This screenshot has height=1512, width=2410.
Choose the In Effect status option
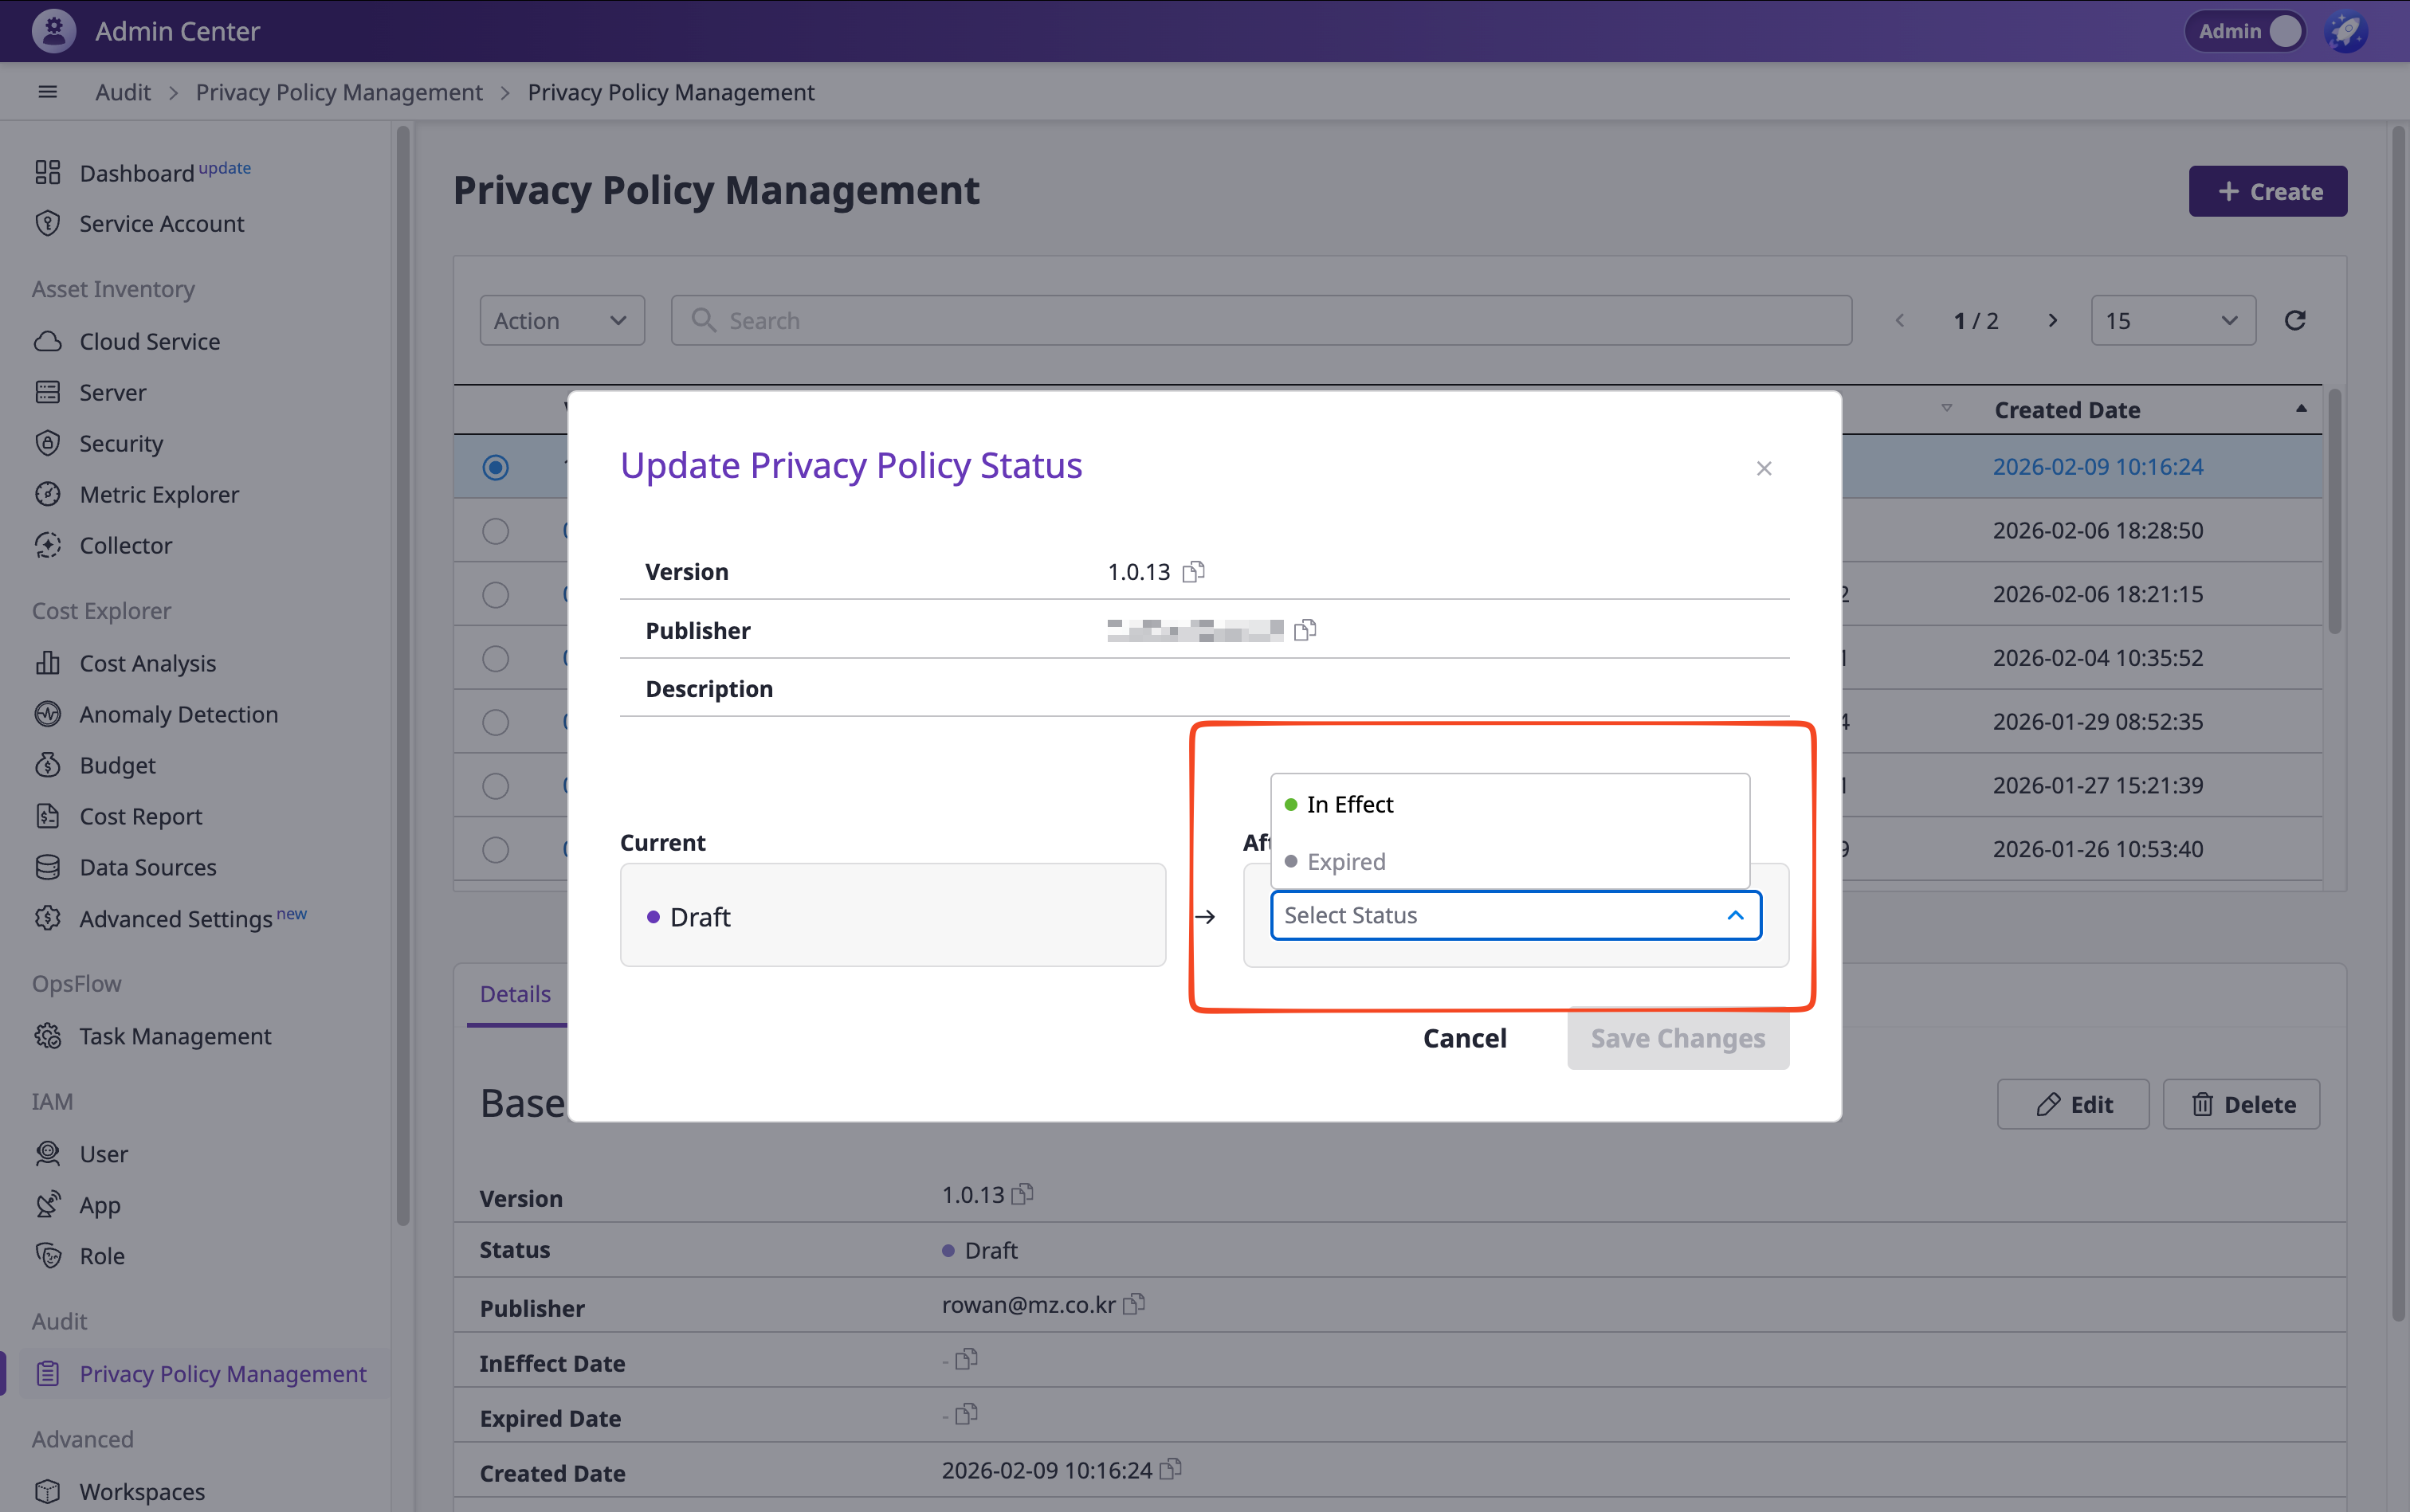point(1349,805)
